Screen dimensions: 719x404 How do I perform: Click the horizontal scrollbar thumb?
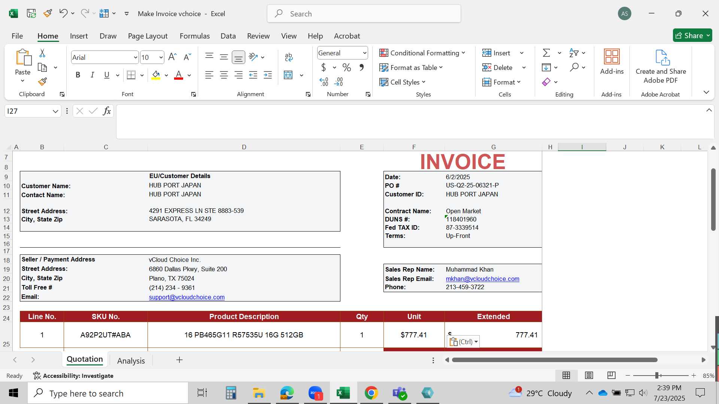coord(555,360)
